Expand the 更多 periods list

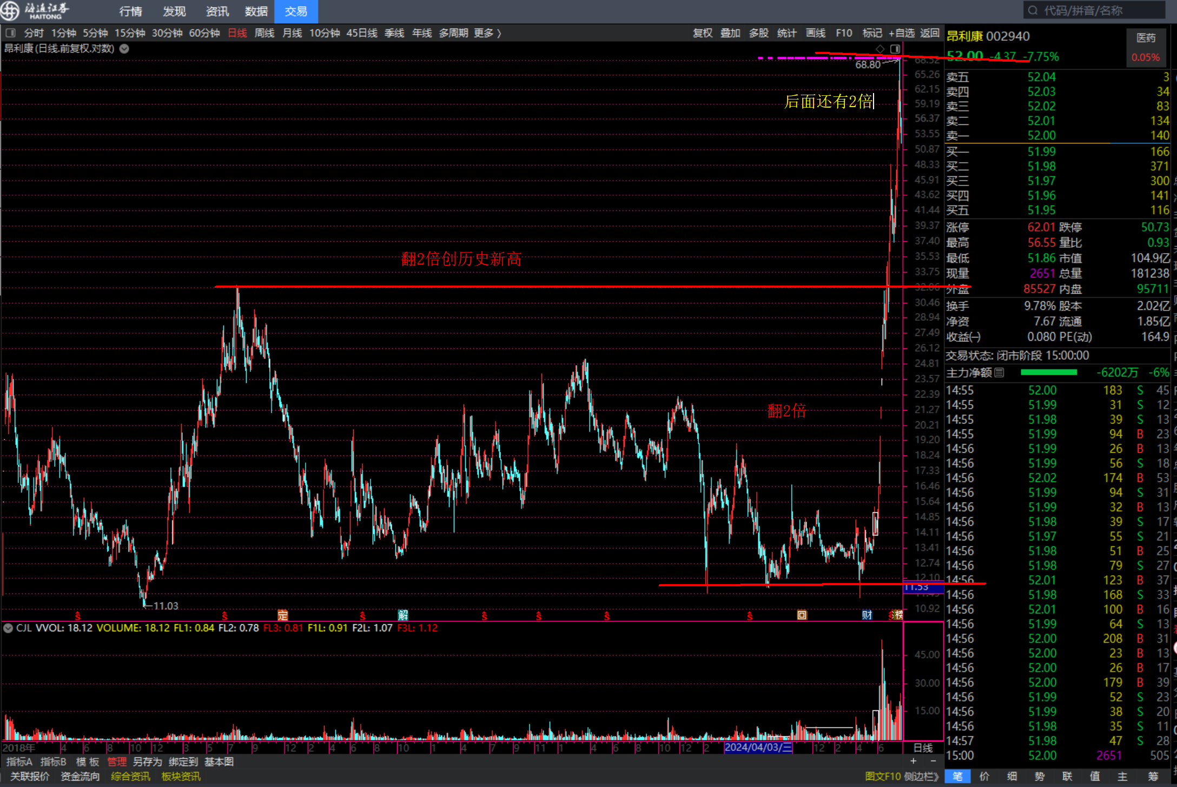coord(487,33)
